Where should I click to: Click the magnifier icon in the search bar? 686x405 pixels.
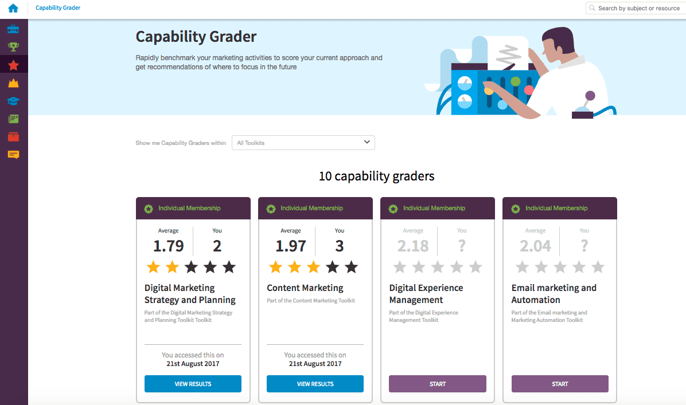[x=594, y=8]
